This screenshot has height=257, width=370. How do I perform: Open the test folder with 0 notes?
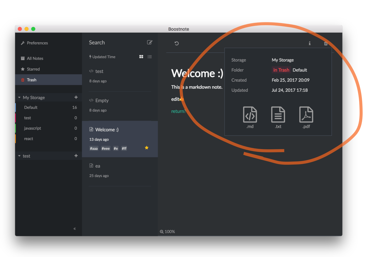click(x=48, y=118)
